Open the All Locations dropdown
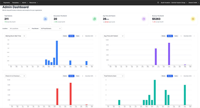This screenshot has width=200, height=108. point(19,28)
